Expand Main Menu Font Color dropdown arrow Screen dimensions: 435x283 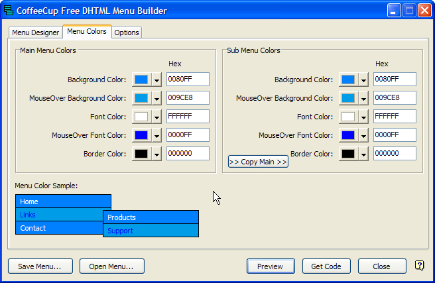[x=156, y=117]
